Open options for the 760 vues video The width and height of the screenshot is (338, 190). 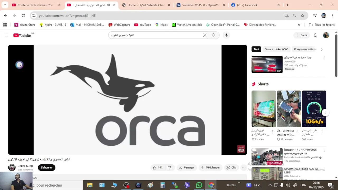[x=325, y=58]
